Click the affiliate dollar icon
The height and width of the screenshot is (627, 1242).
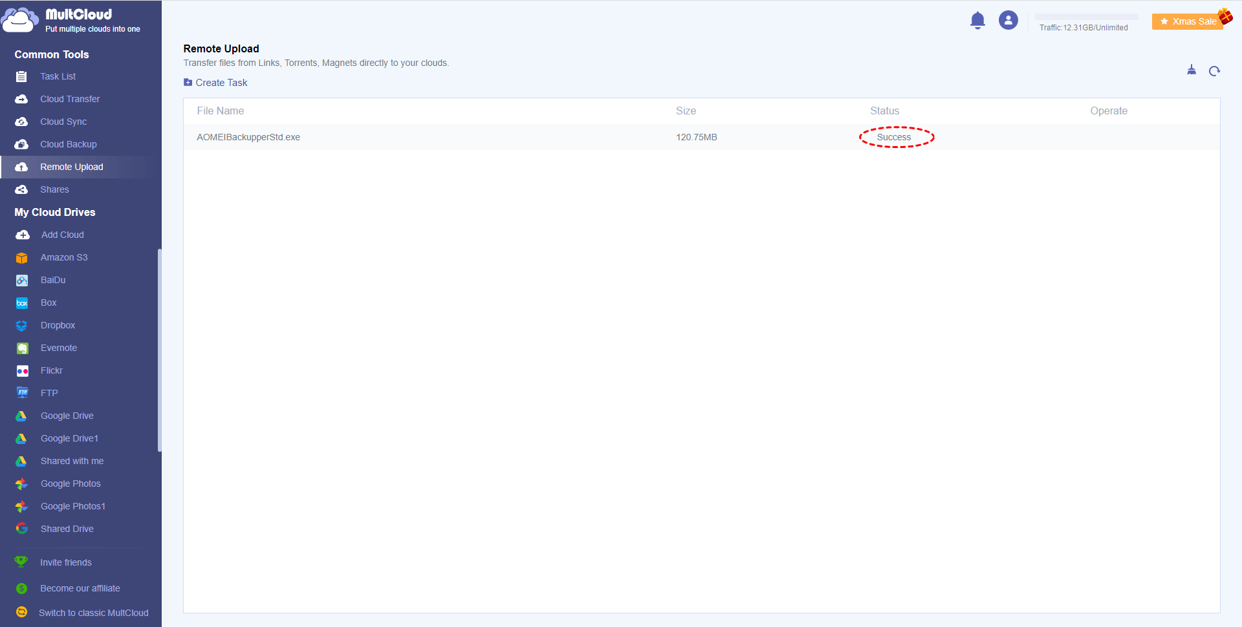tap(21, 588)
